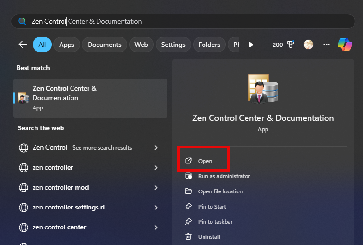Choose Pin to Start
This screenshot has height=245, width=363.
(212, 207)
